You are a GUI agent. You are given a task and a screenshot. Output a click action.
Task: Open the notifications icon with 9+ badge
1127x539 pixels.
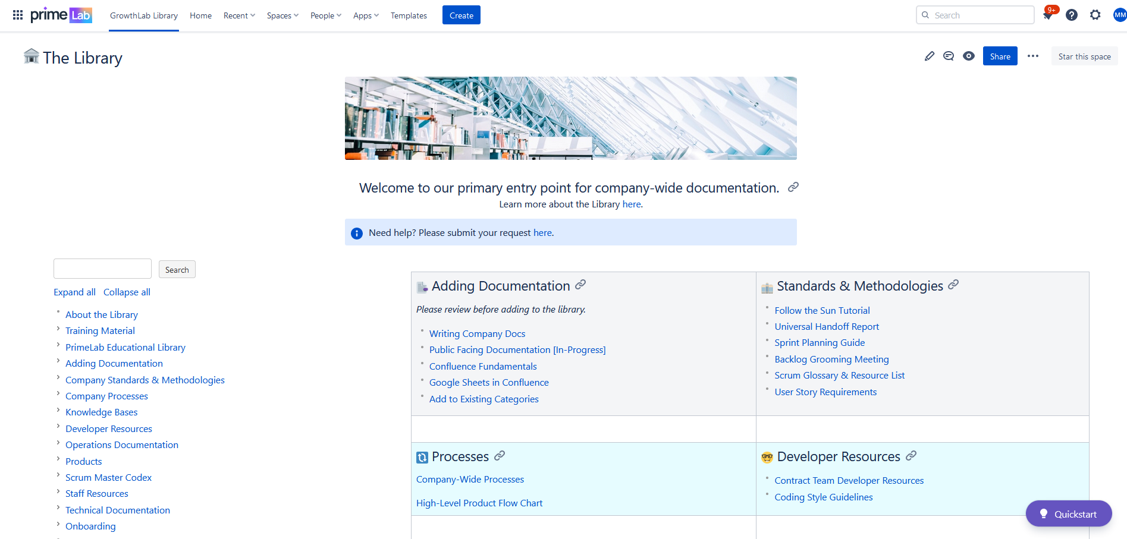click(x=1048, y=15)
